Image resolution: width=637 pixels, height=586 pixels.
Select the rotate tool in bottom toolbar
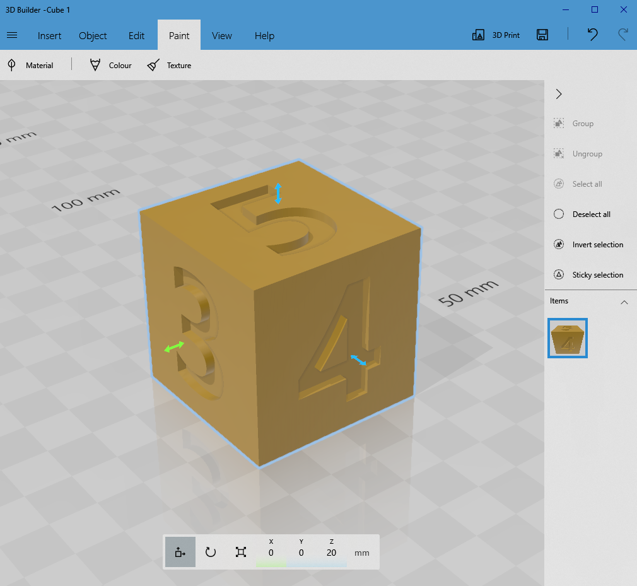pos(210,551)
